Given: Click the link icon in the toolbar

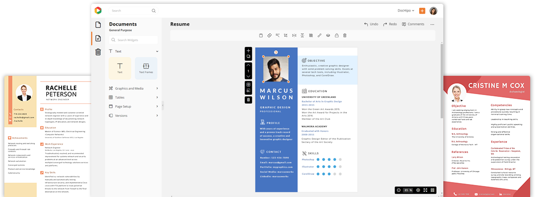Looking at the screenshot, I should point(319,35).
